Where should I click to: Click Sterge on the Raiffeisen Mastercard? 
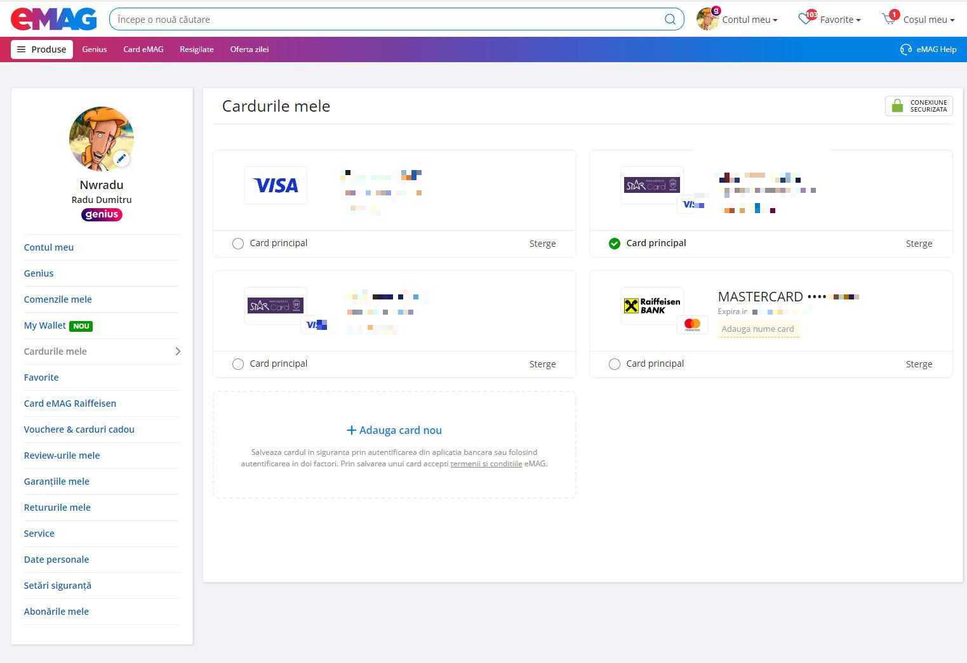(919, 364)
